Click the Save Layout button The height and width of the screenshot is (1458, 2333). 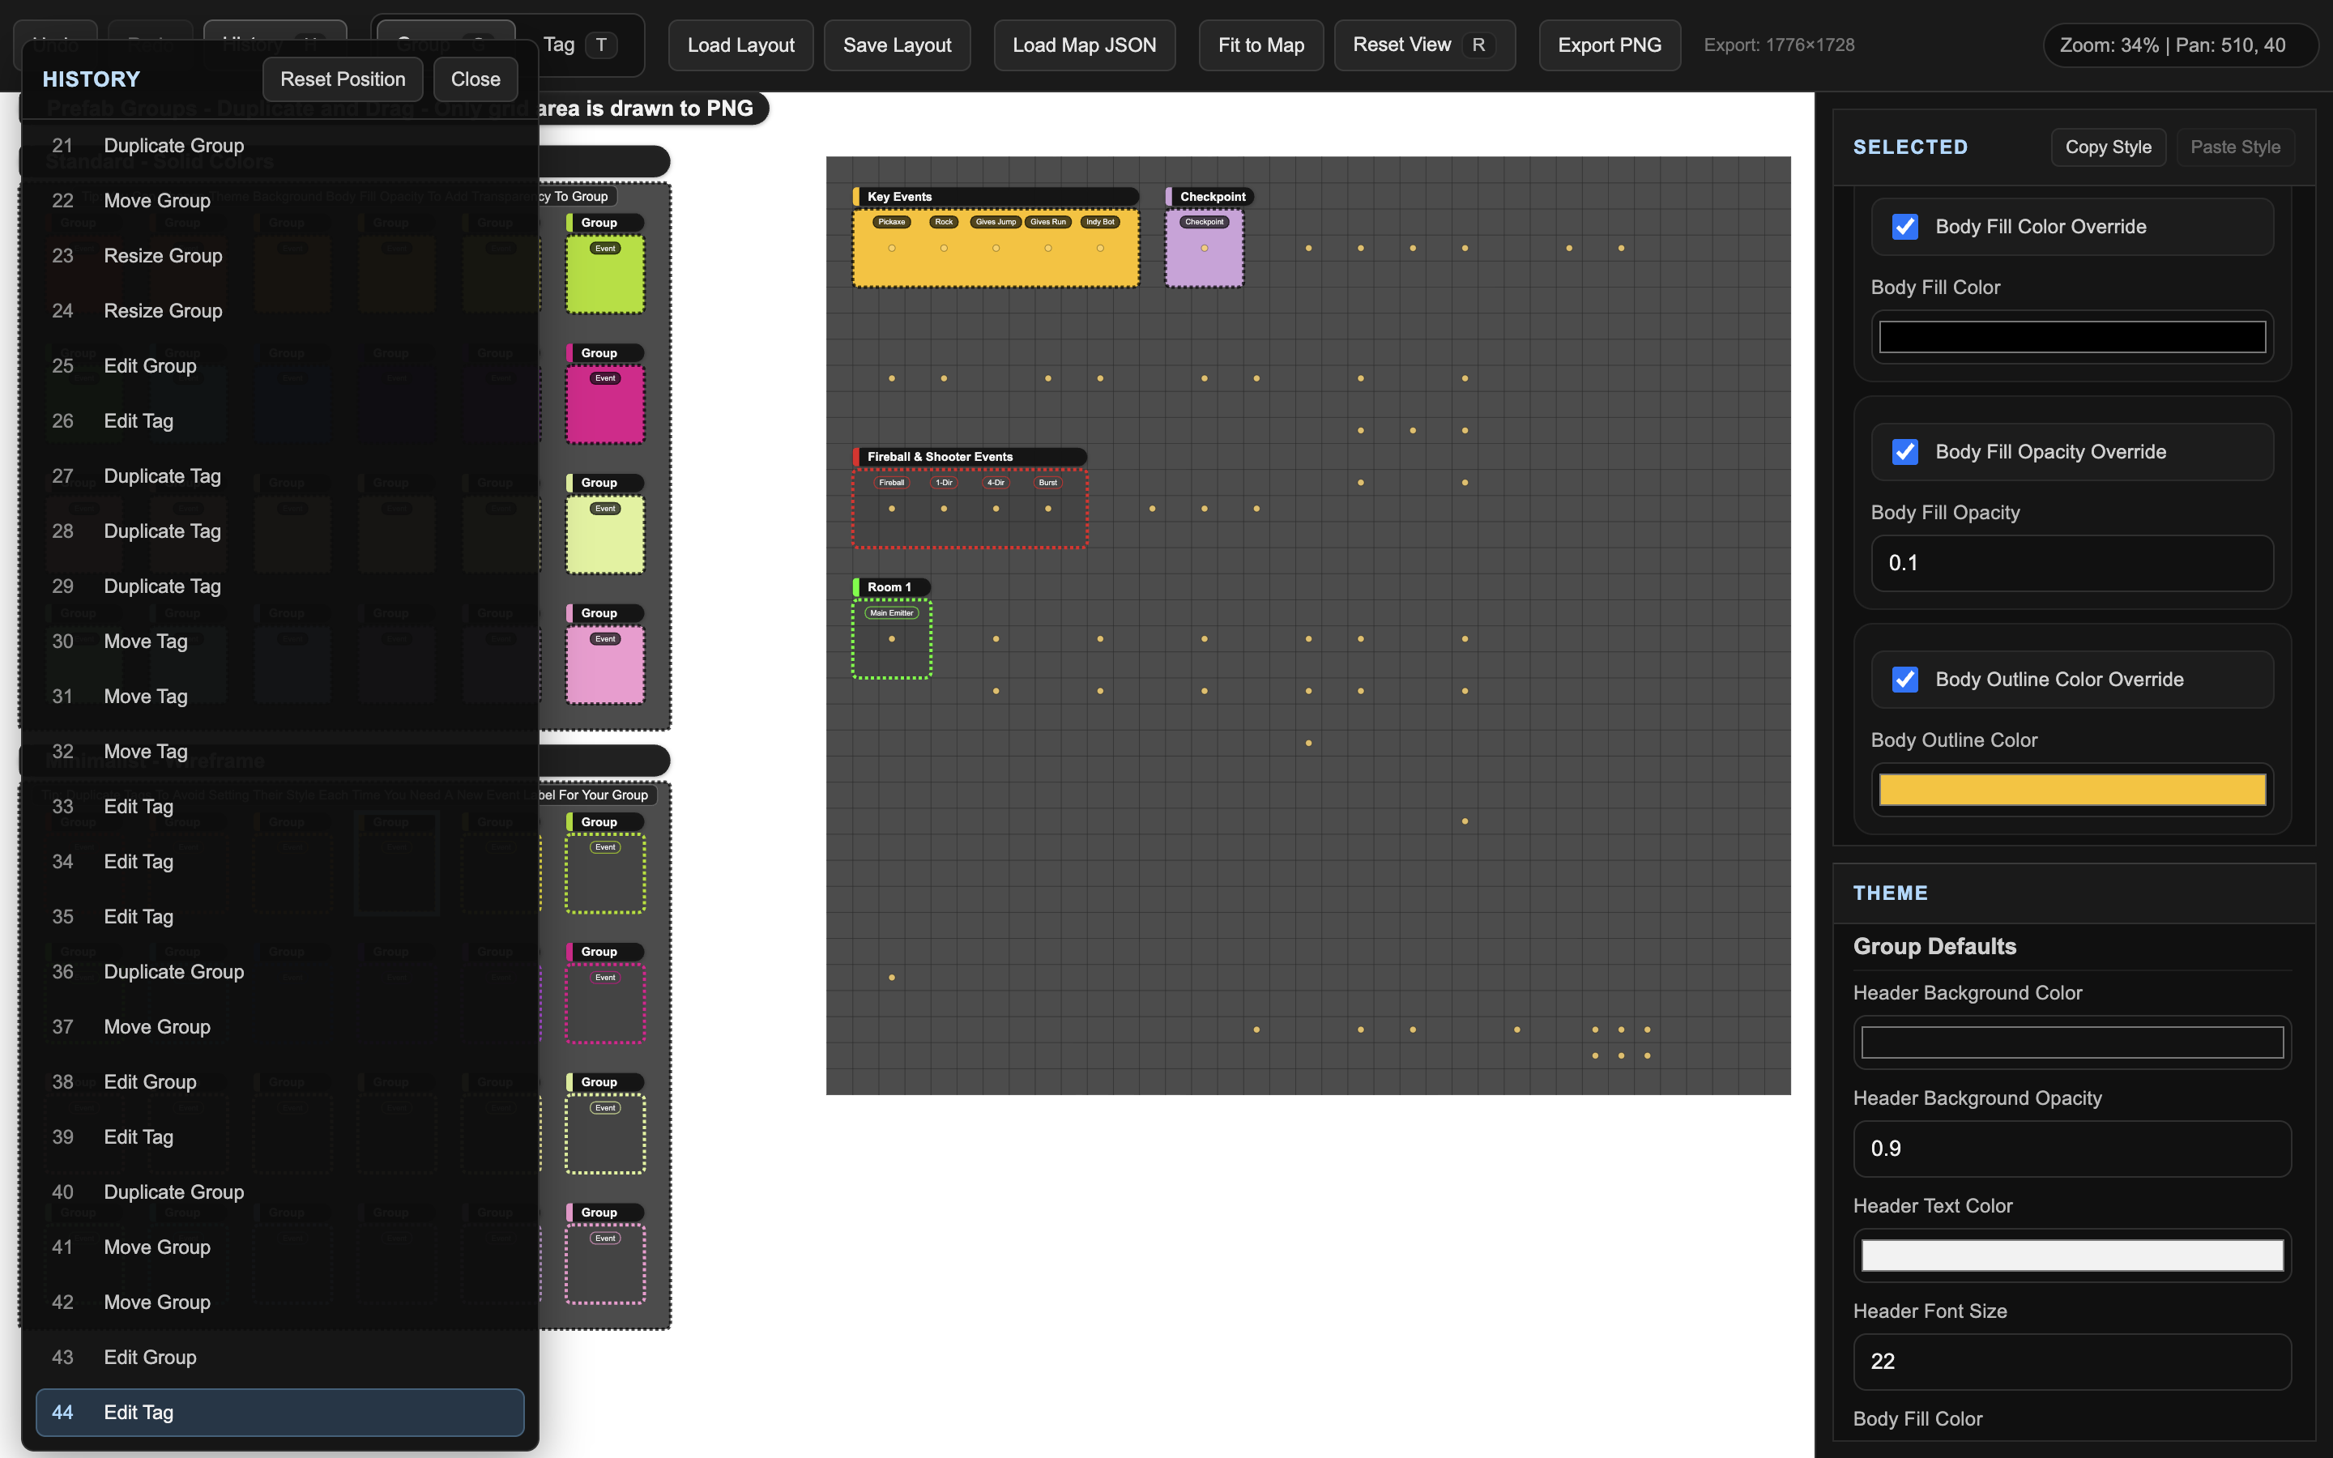click(897, 45)
